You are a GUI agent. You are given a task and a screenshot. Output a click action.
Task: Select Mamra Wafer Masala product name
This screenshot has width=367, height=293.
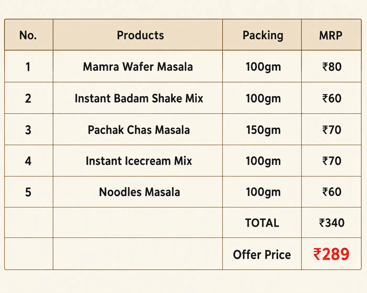click(138, 67)
